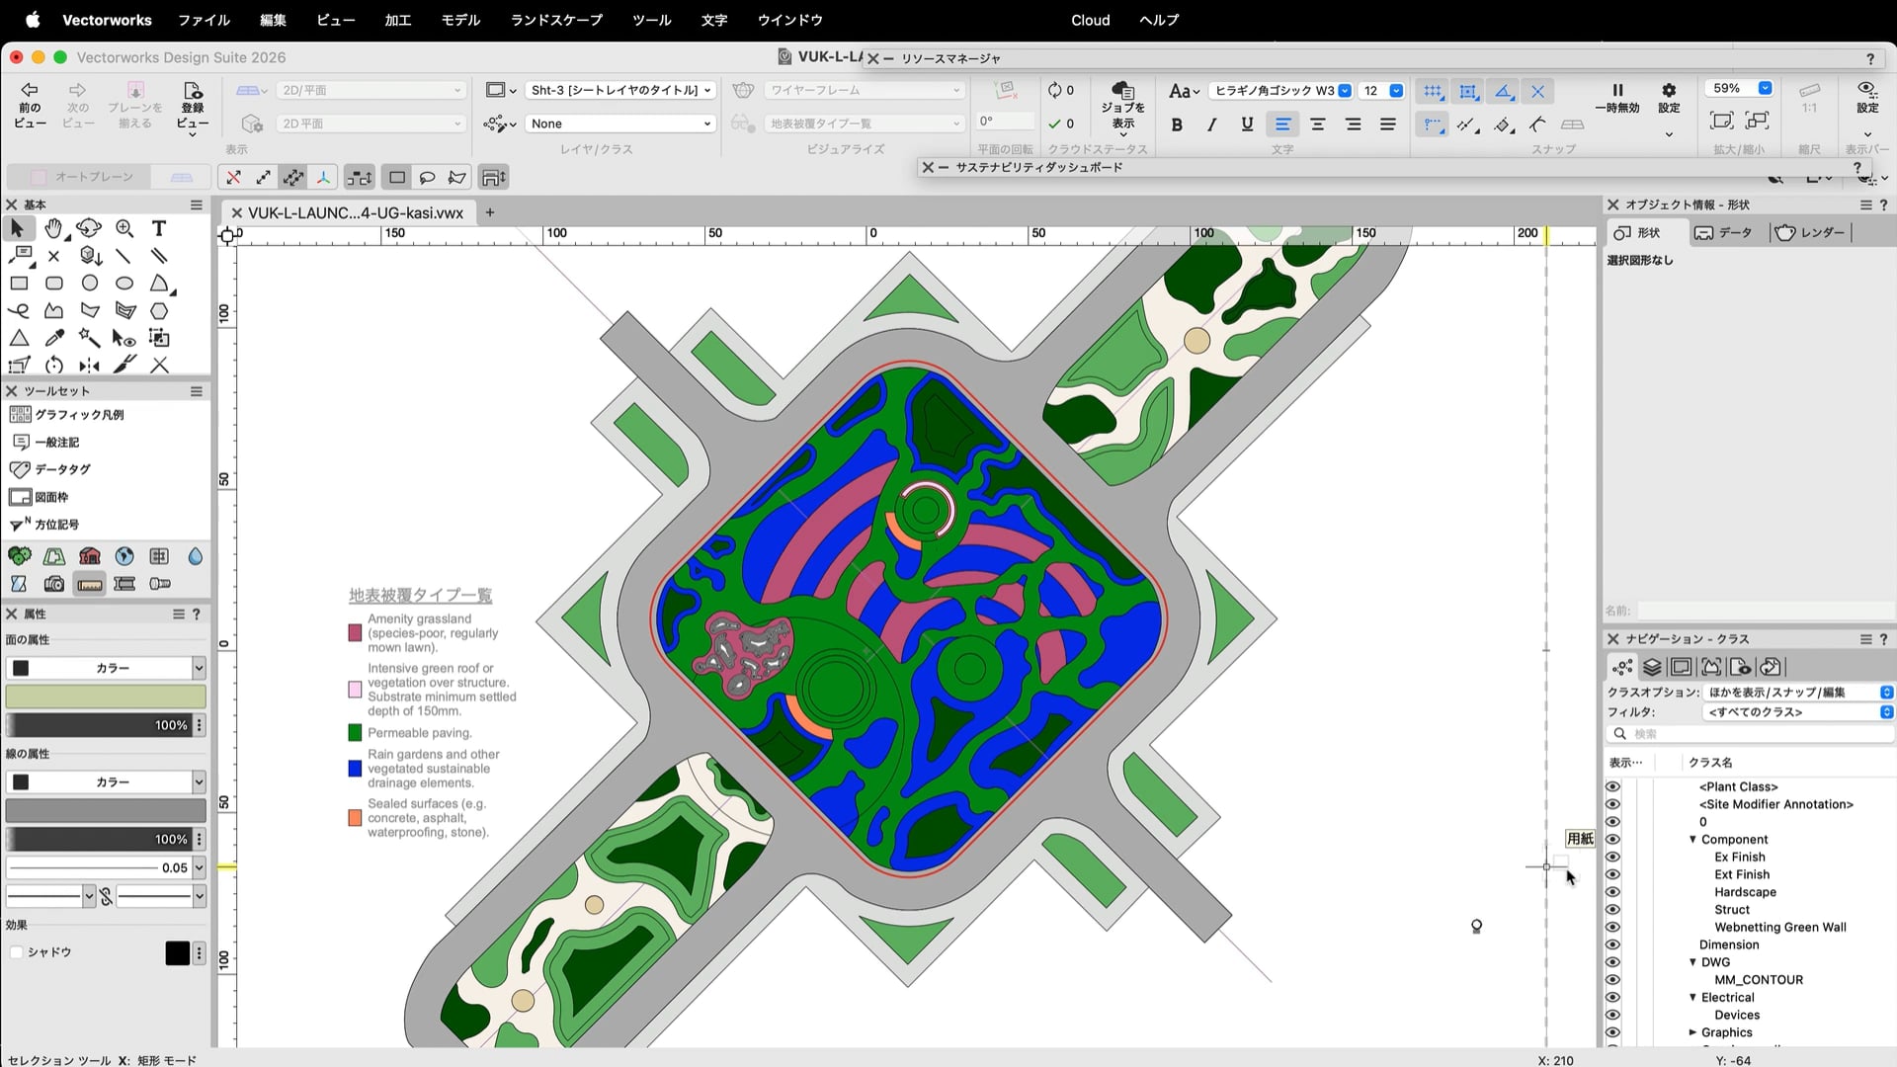Collapse the Component class group
1897x1067 pixels.
click(1692, 840)
